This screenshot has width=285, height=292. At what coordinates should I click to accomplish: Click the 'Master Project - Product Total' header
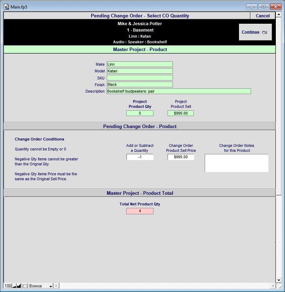(140, 193)
